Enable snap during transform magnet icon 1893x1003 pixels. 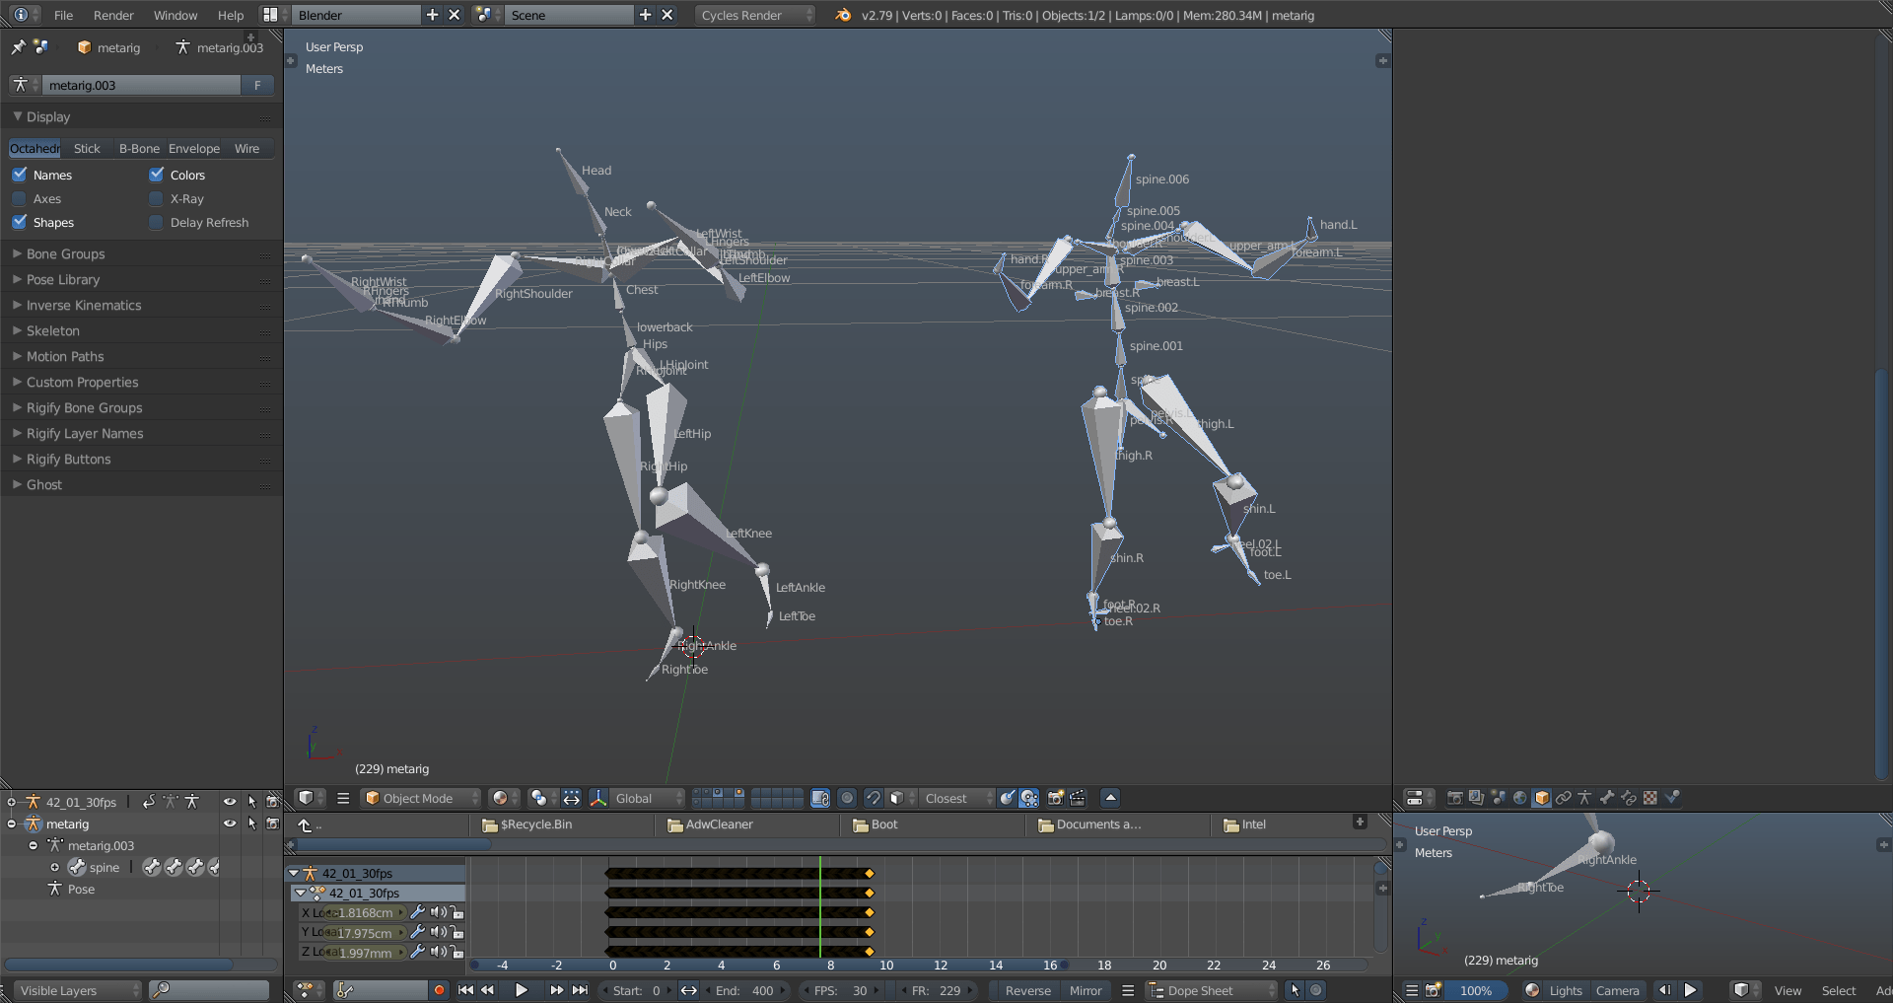coord(874,798)
